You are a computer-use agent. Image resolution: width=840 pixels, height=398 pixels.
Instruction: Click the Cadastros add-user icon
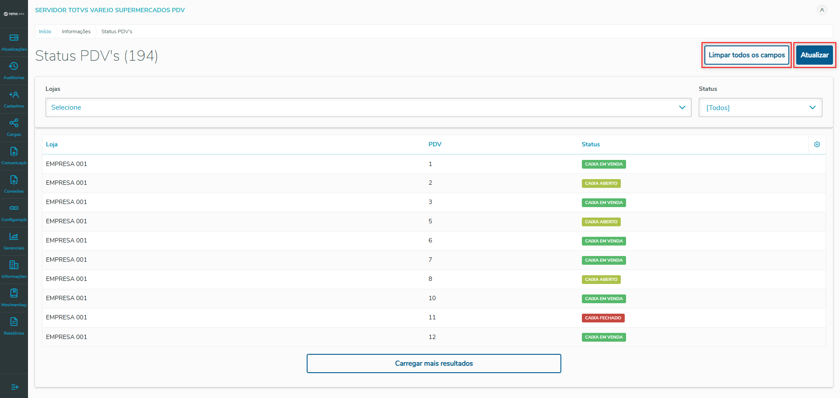(x=14, y=95)
